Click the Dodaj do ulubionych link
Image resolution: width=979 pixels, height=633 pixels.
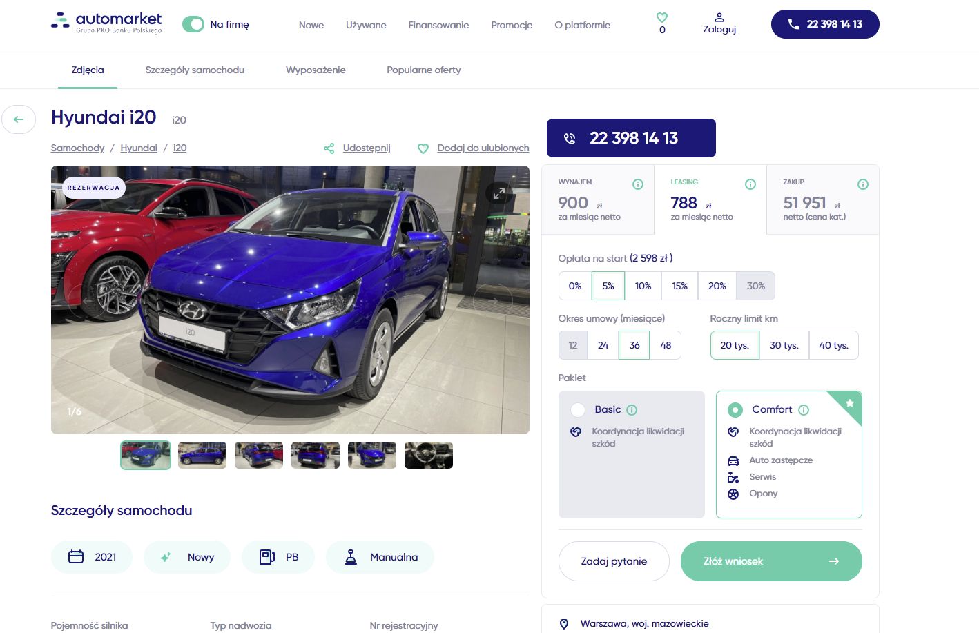(x=483, y=148)
